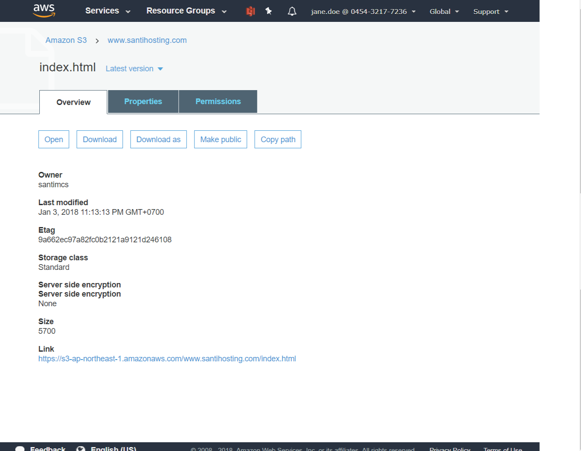The width and height of the screenshot is (581, 451).
Task: Click the index.html object title
Action: point(67,67)
